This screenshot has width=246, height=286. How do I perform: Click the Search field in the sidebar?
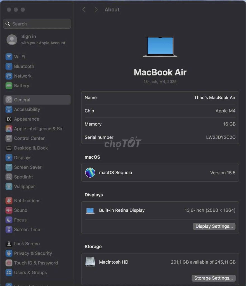point(37,24)
